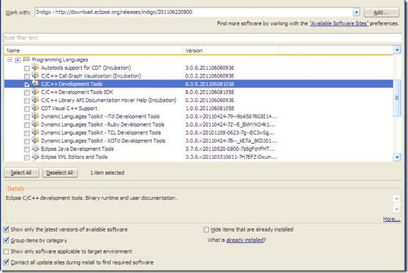This screenshot has height=273, width=408.
Task: Check CDT Visual C++ Support checkbox
Action: pos(27,109)
